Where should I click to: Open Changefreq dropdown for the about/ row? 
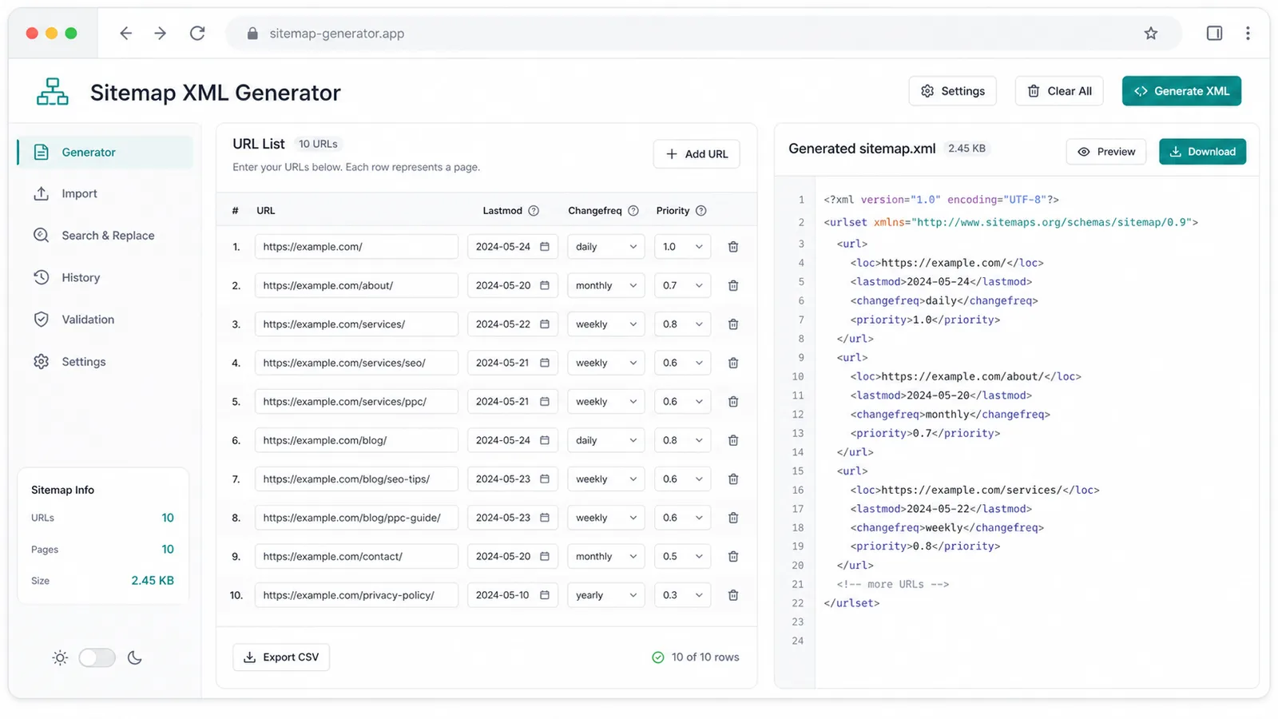tap(605, 285)
